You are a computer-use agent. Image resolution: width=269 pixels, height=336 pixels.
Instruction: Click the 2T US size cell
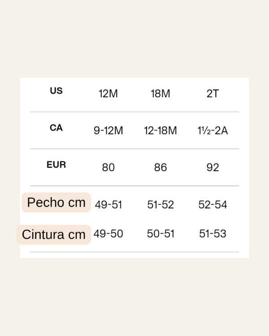(x=213, y=94)
